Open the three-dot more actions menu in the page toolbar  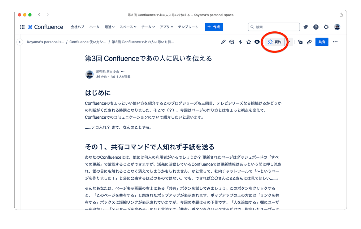click(x=335, y=42)
